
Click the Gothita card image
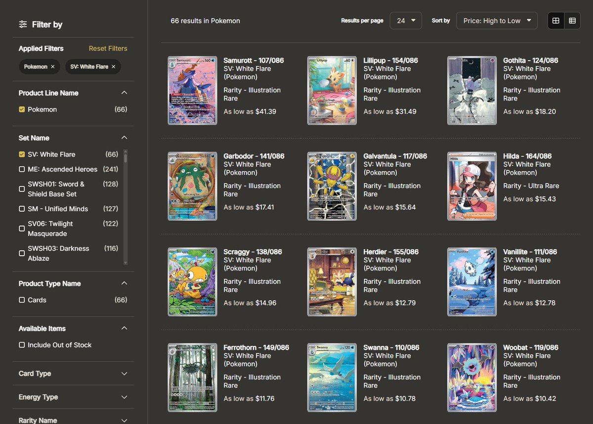pos(472,90)
